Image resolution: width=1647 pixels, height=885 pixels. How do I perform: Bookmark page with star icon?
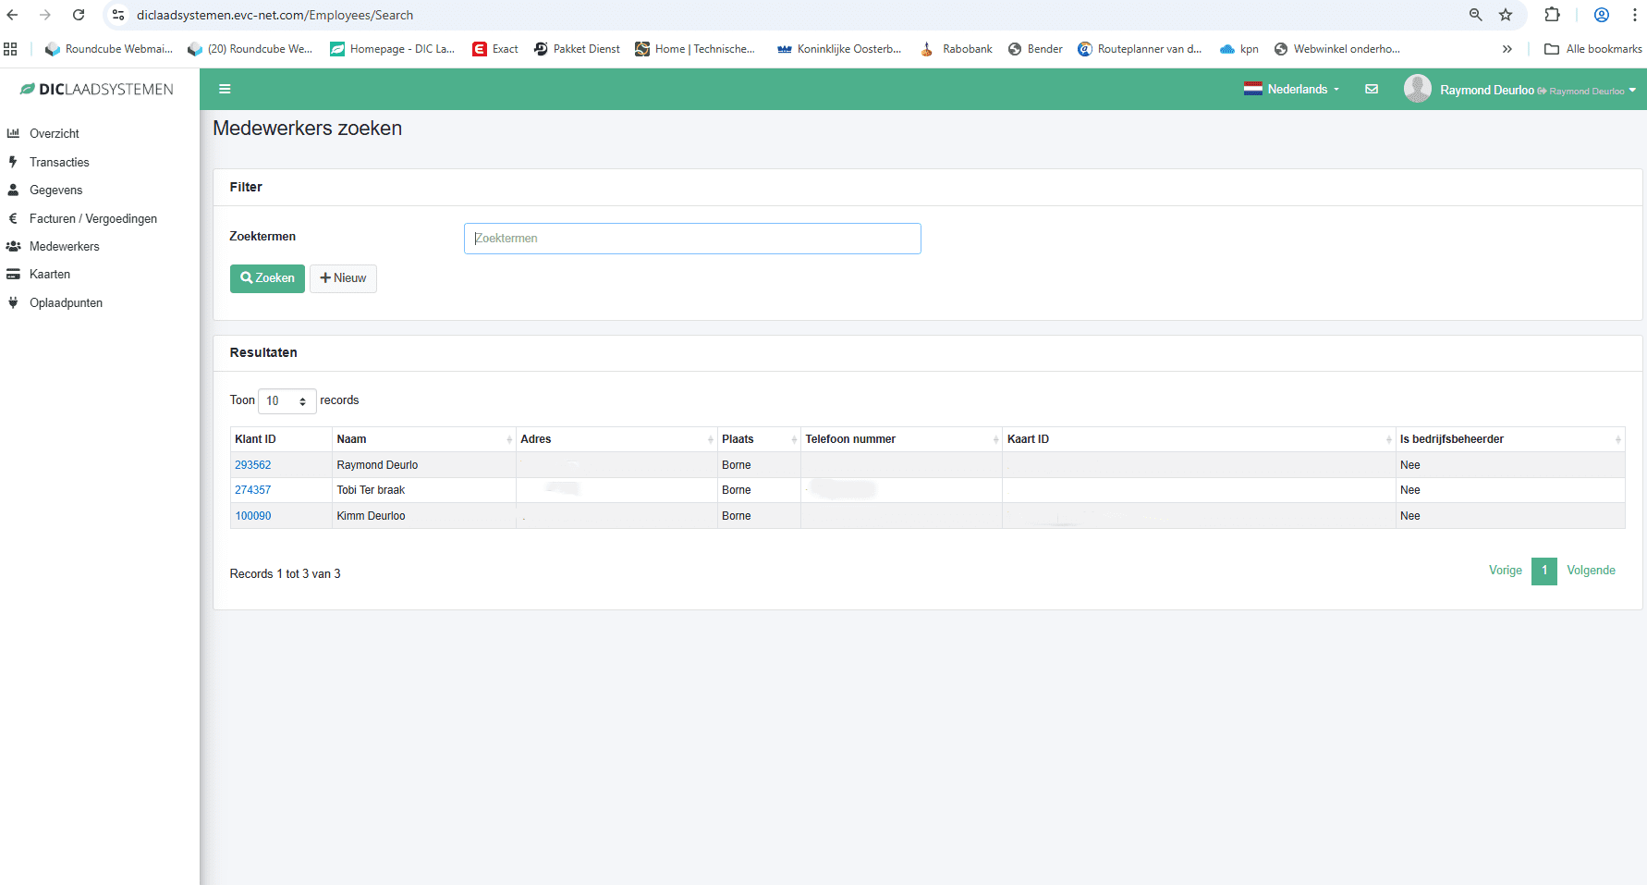(x=1506, y=15)
